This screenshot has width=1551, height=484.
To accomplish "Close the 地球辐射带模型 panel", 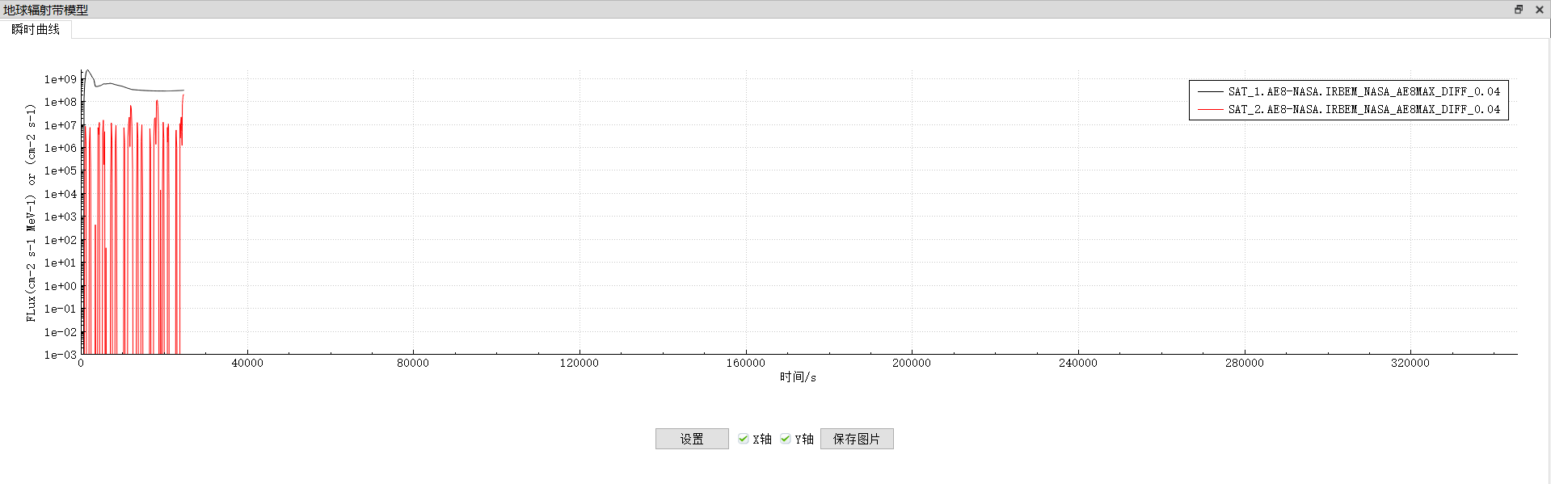I will pyautogui.click(x=1539, y=10).
